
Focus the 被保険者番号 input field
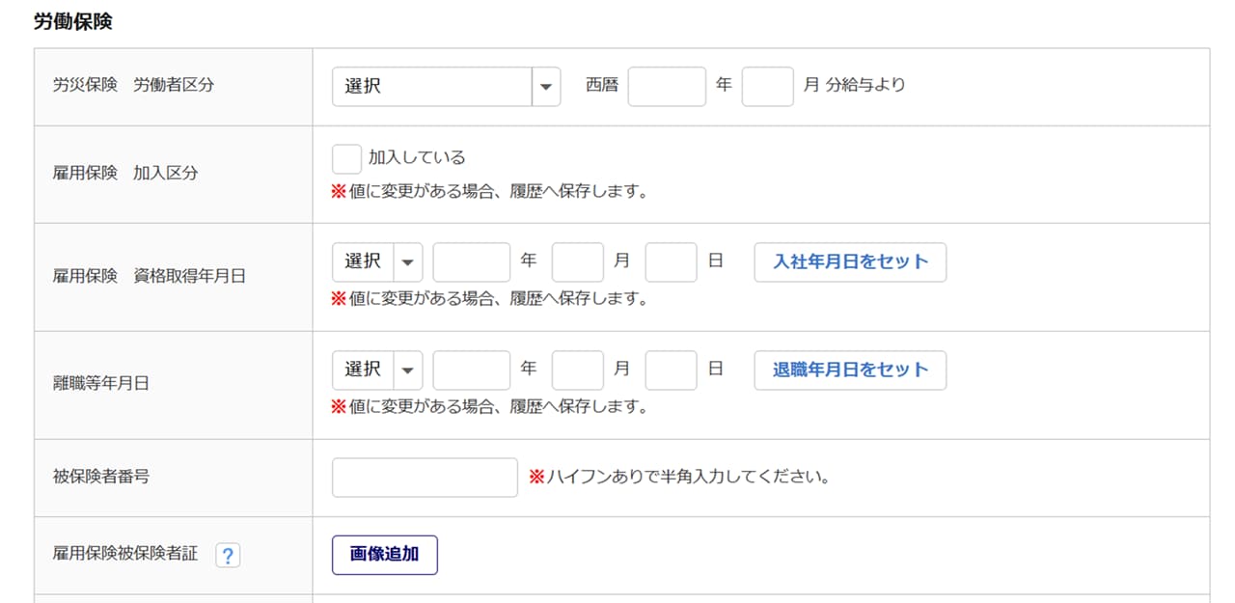(425, 478)
